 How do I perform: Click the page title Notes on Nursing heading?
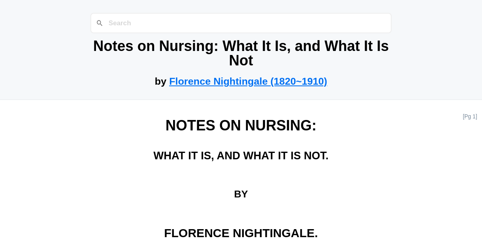(x=241, y=53)
